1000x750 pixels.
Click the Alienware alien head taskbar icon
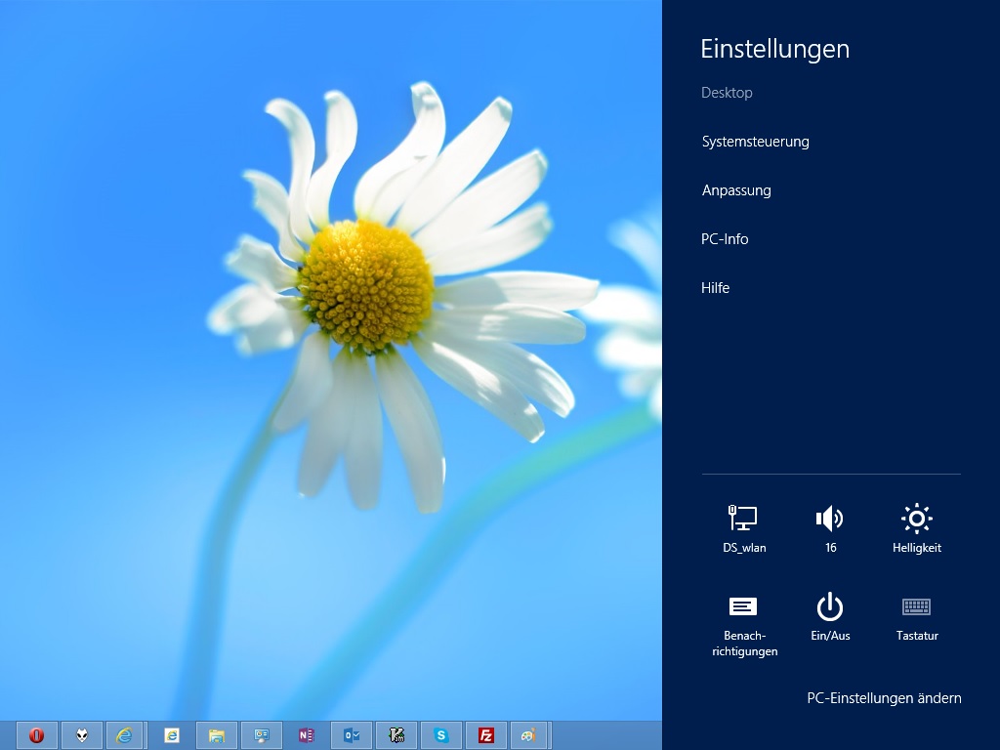[82, 735]
